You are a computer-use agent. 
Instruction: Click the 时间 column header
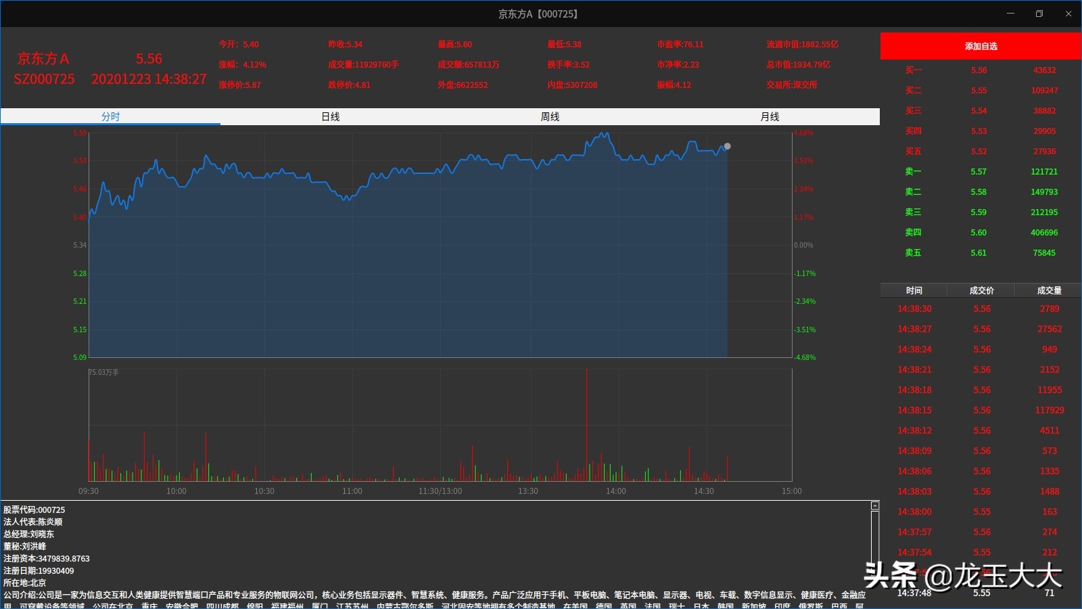pyautogui.click(x=914, y=290)
